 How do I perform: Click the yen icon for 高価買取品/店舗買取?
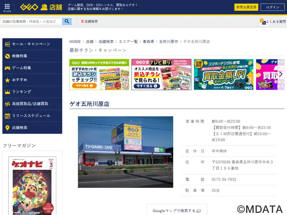pos(7,104)
